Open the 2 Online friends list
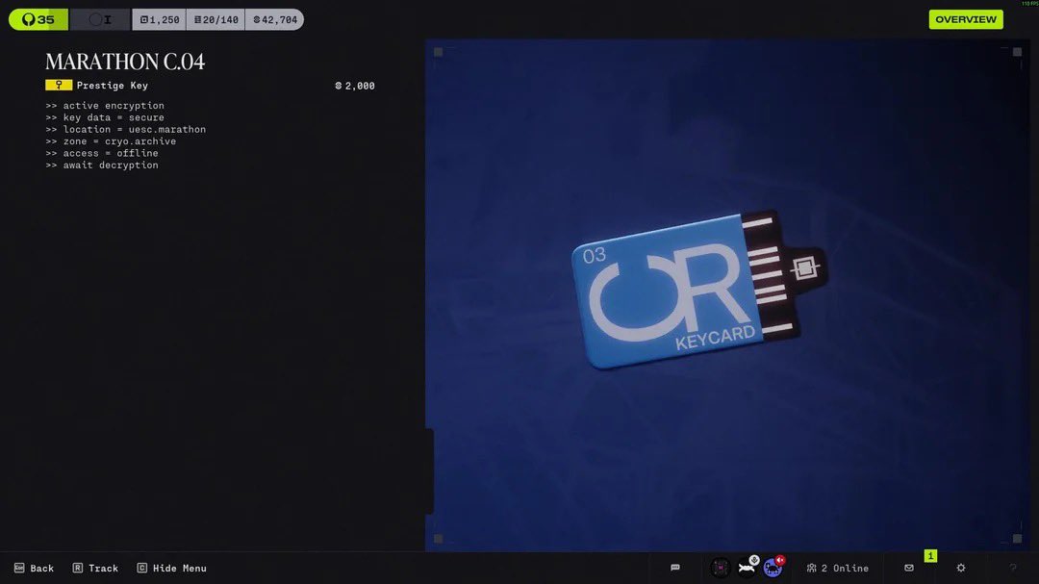The image size is (1039, 584). coord(838,568)
